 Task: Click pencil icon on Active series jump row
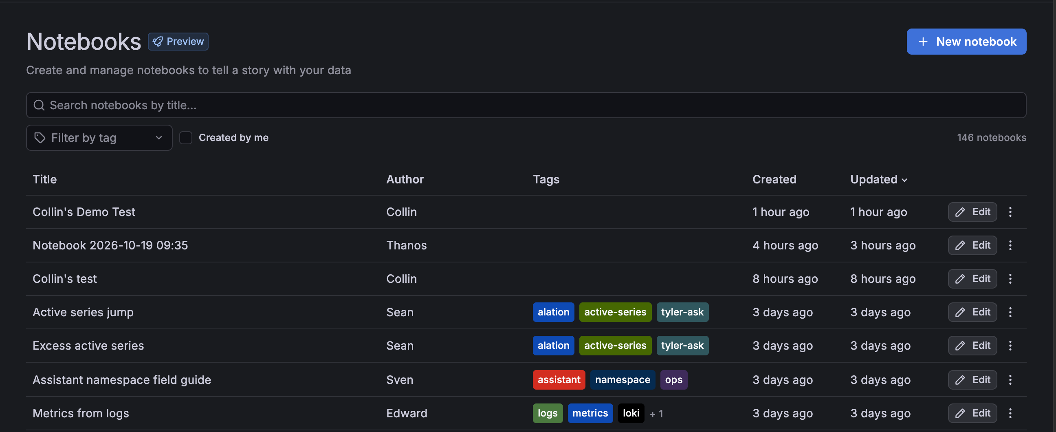960,312
